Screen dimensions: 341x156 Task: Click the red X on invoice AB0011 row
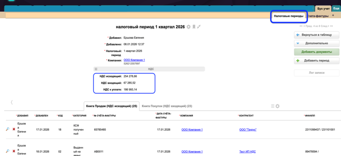coord(14,151)
